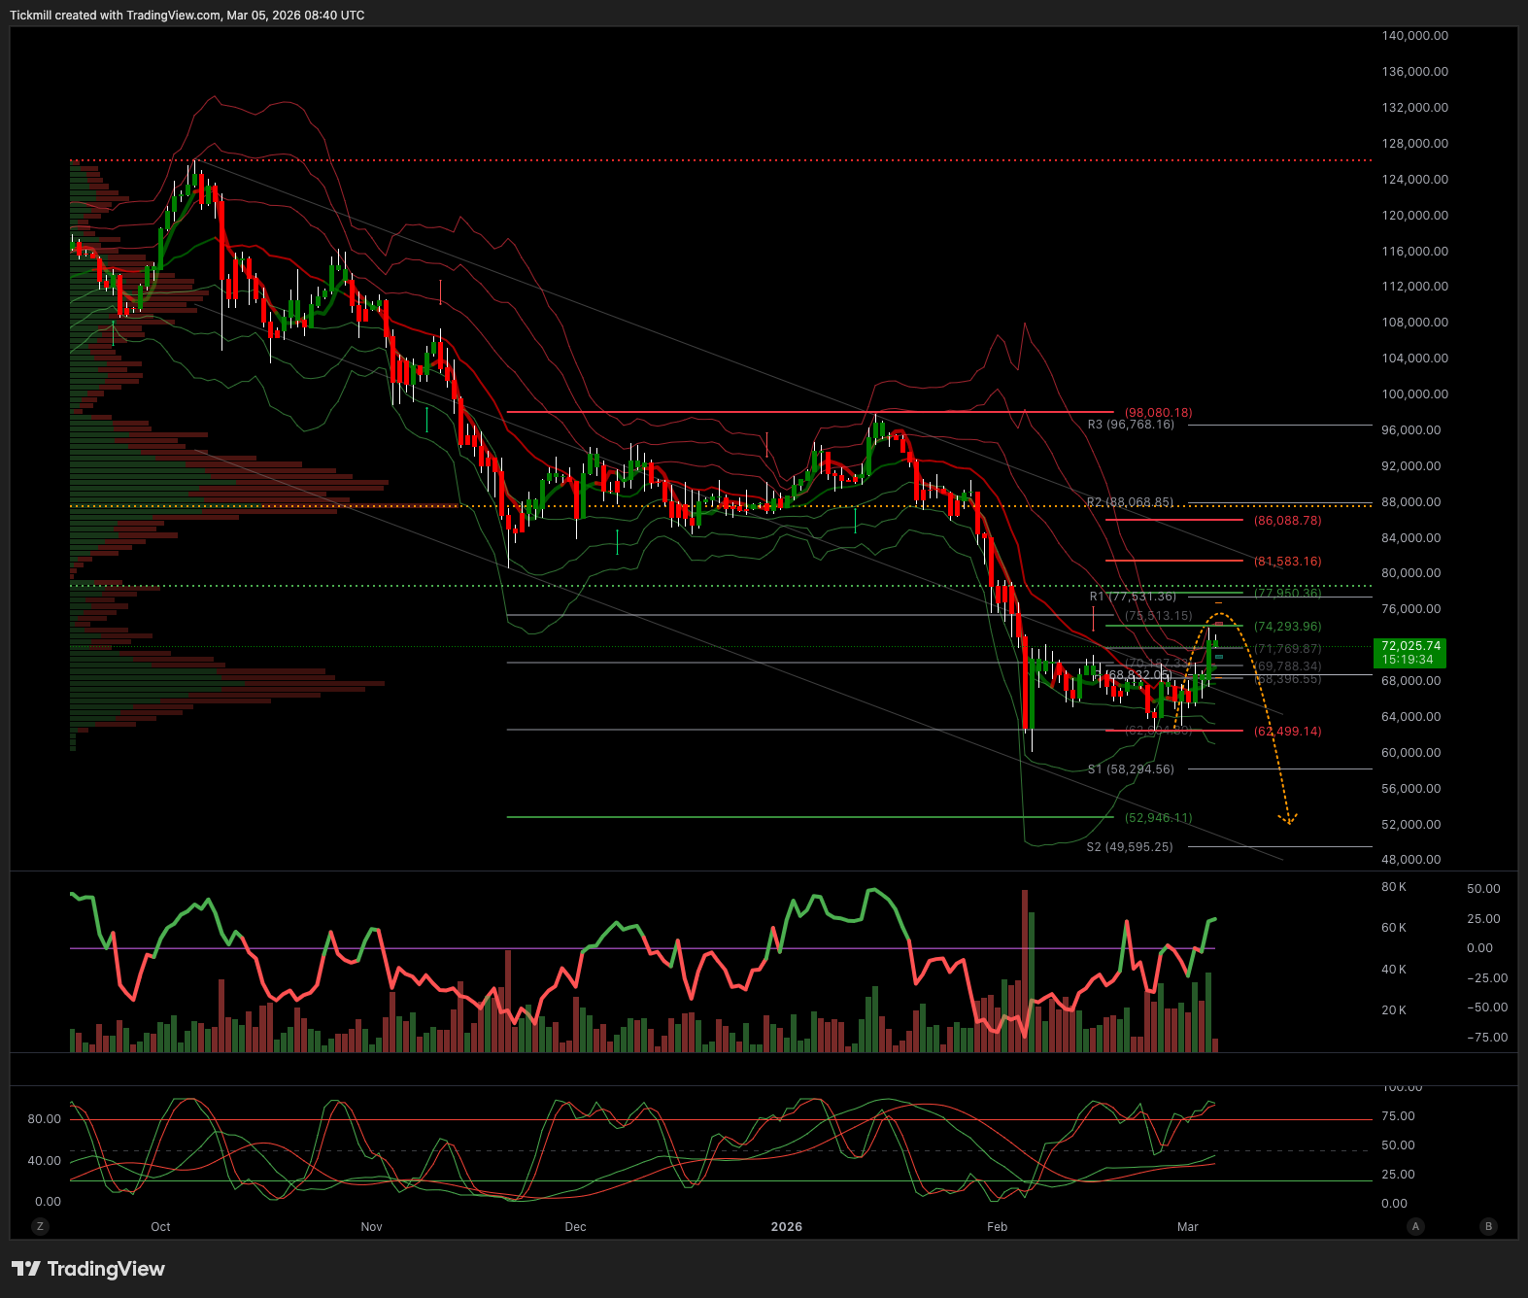Click the 20 K volume scale label
Image resolution: width=1528 pixels, height=1298 pixels.
[x=1394, y=1010]
